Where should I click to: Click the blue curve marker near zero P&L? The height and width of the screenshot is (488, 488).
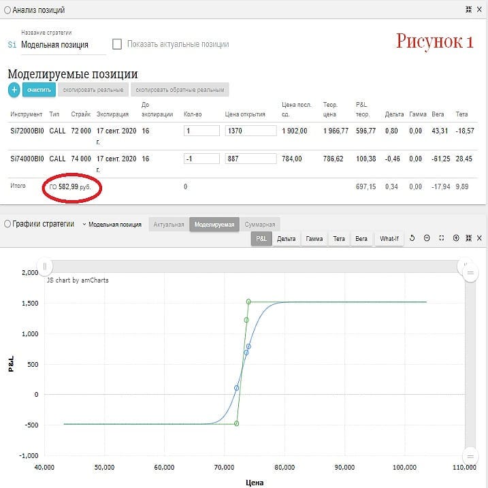[x=236, y=388]
